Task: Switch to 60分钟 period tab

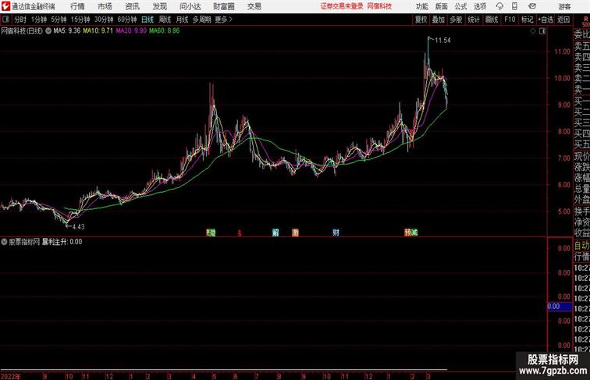Action: point(127,20)
